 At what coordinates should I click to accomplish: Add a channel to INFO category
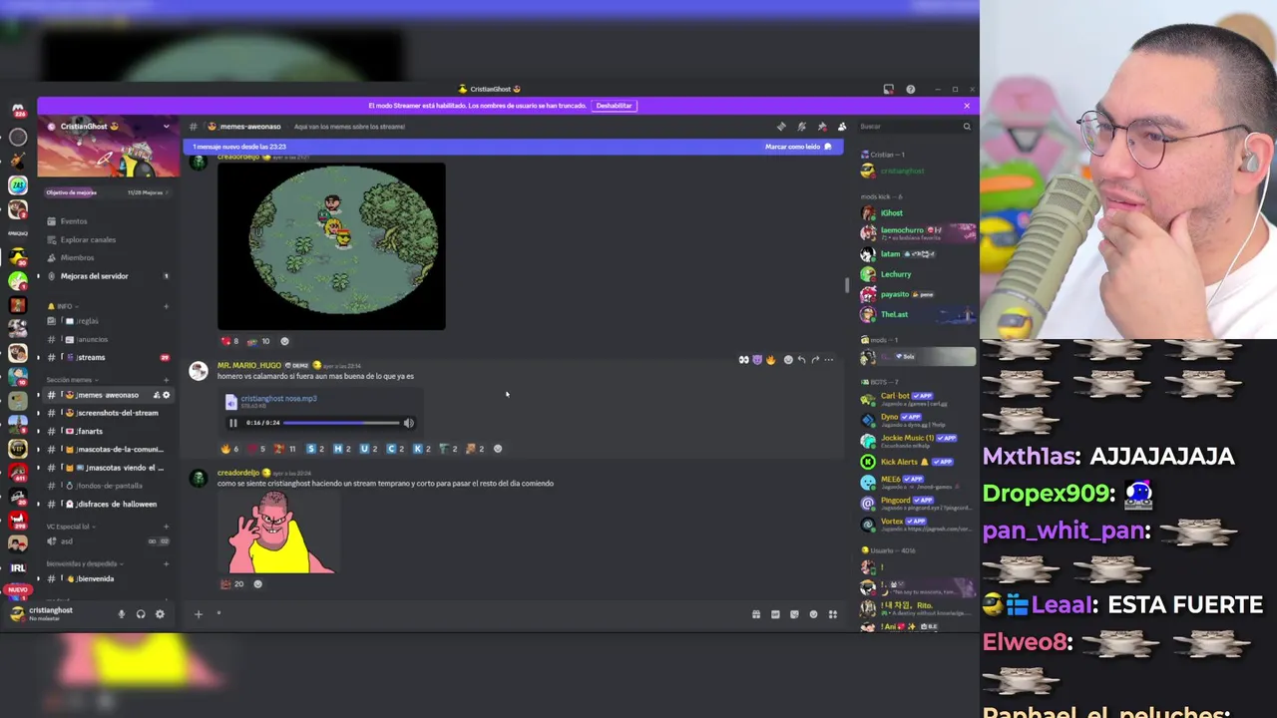coord(166,306)
